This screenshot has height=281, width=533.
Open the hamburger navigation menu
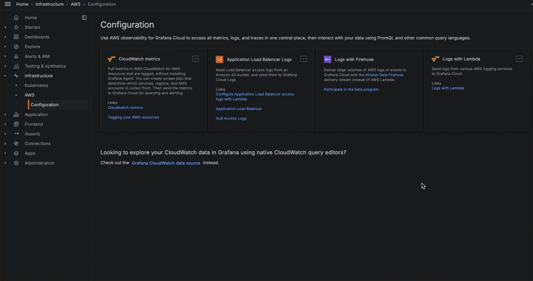(x=8, y=4)
